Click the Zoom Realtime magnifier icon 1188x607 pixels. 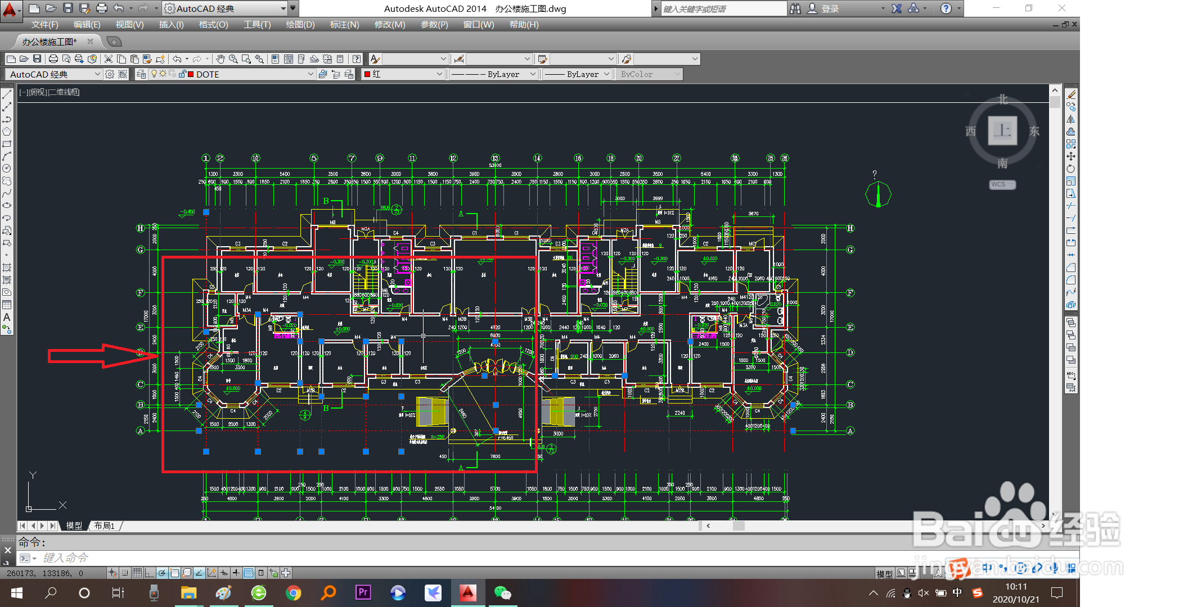pyautogui.click(x=233, y=59)
